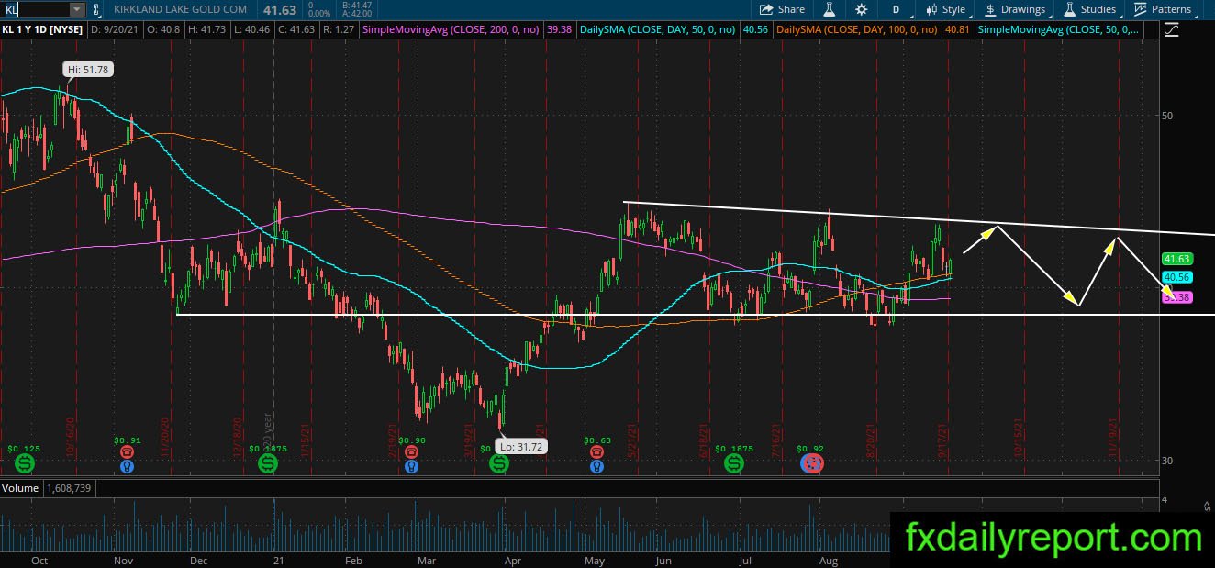Click the lightbulb icon under $0.91
This screenshot has width=1215, height=568.
click(126, 466)
